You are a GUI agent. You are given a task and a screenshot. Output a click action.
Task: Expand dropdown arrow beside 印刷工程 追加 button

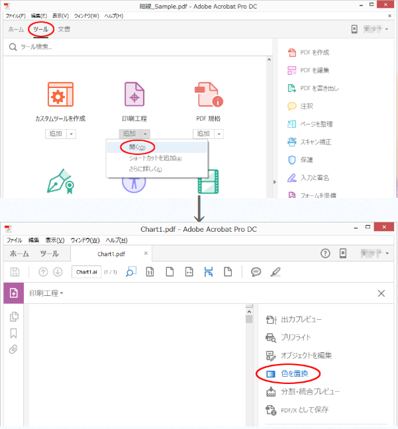pyautogui.click(x=145, y=134)
